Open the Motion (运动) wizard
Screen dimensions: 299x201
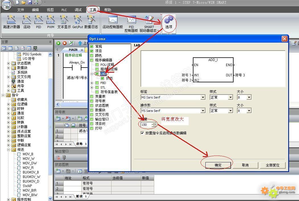coord(27,22)
